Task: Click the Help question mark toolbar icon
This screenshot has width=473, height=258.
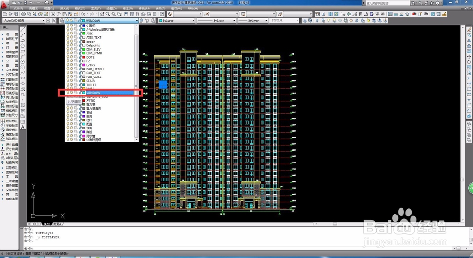Action: tap(162, 14)
